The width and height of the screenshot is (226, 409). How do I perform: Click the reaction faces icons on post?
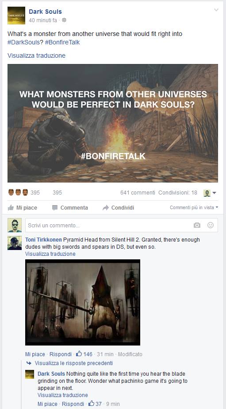(18, 192)
